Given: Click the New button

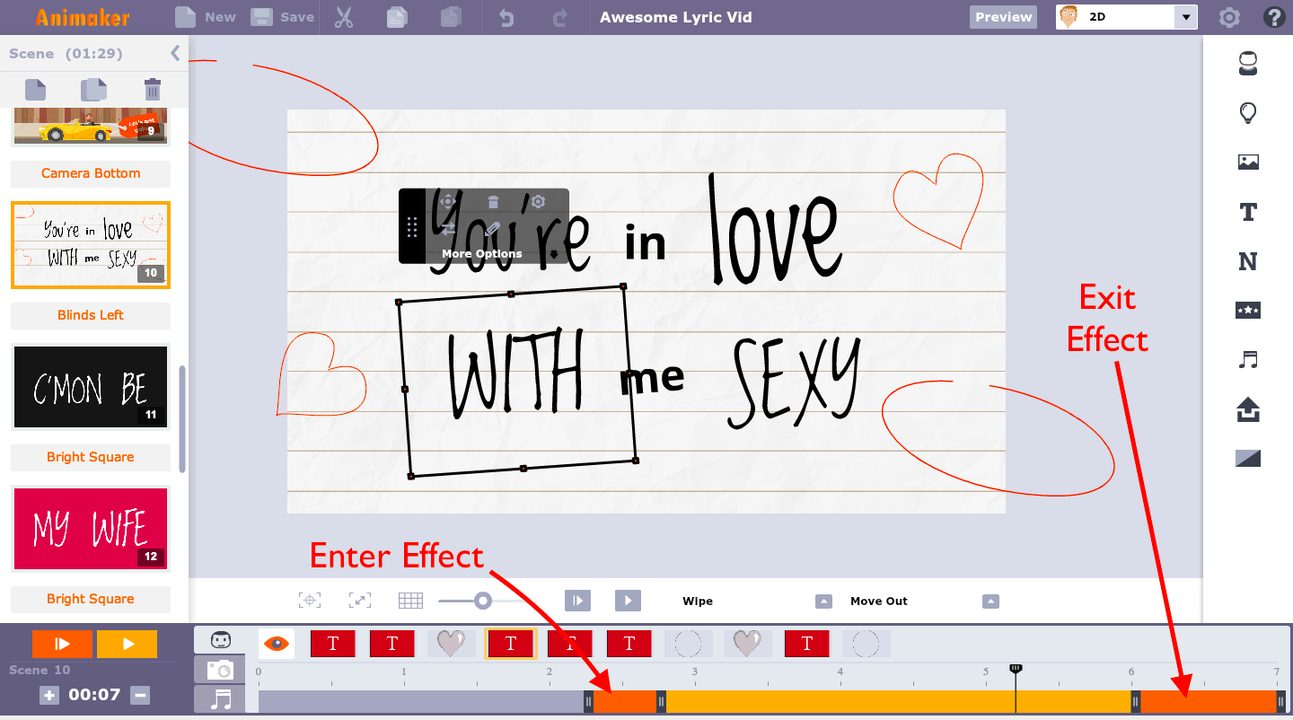Looking at the screenshot, I should click(x=206, y=17).
